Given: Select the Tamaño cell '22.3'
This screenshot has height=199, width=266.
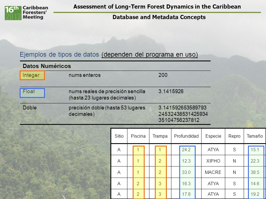Looking at the screenshot, I should click(x=255, y=161).
